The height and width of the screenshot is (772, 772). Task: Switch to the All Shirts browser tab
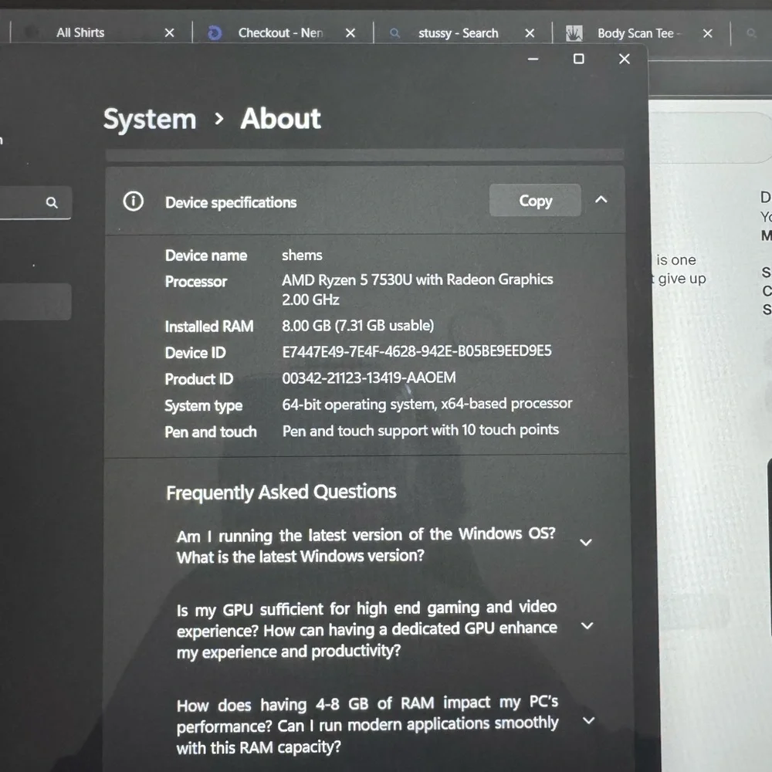point(81,33)
